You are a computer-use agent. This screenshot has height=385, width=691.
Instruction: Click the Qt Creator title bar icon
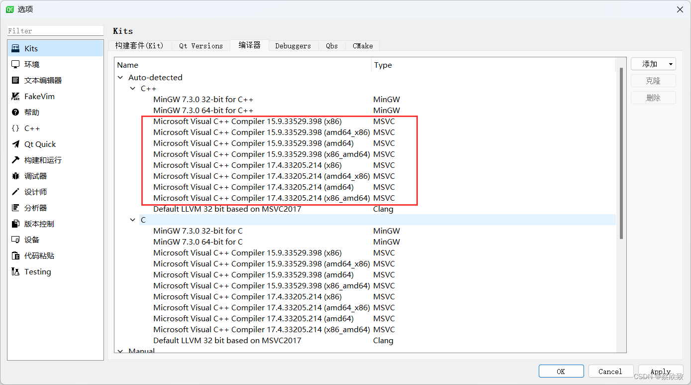coord(9,9)
